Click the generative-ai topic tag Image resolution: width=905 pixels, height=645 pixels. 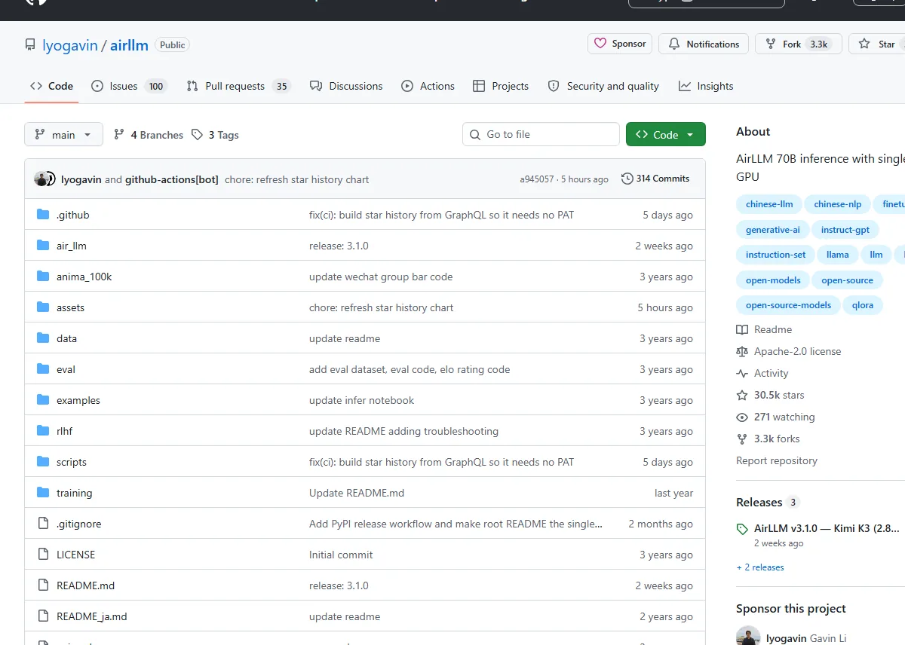[x=773, y=230]
